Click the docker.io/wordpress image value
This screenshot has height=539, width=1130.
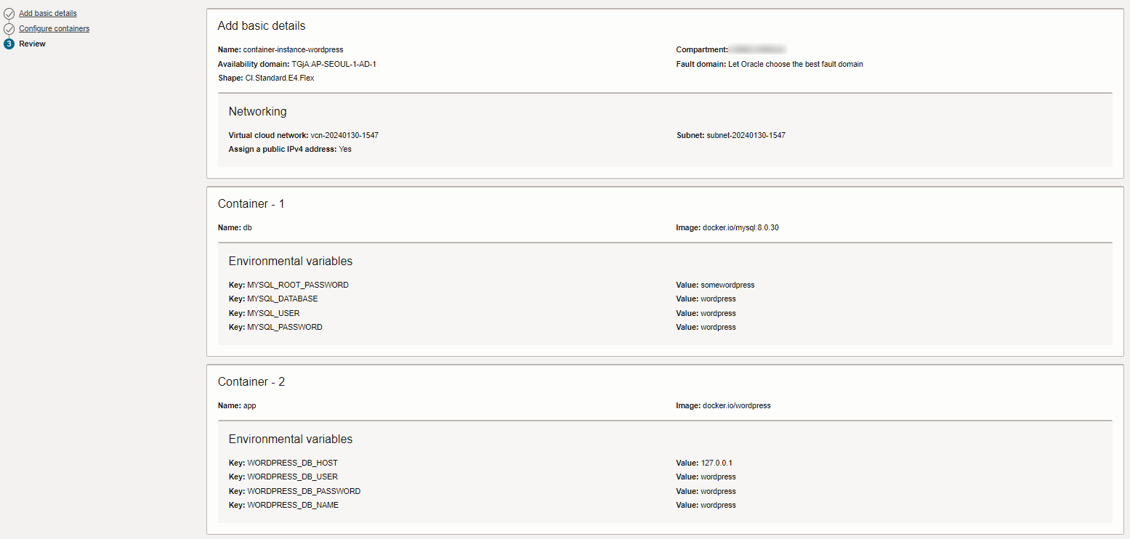(x=736, y=406)
